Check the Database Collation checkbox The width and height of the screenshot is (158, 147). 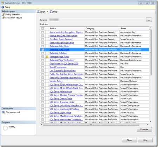click(x=43, y=53)
